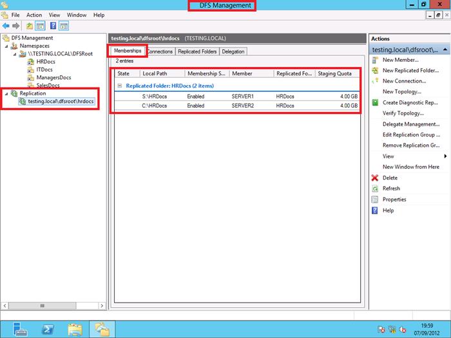Click the Help icon in Actions pane

point(375,211)
